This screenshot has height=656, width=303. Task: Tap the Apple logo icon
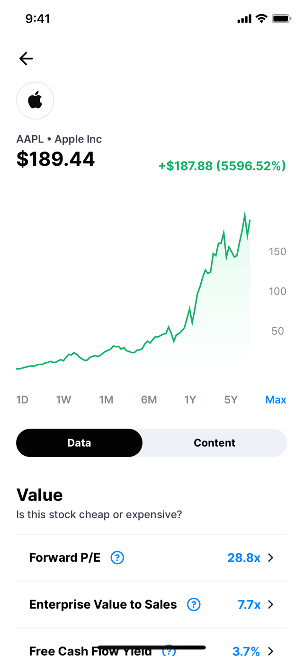[x=35, y=100]
